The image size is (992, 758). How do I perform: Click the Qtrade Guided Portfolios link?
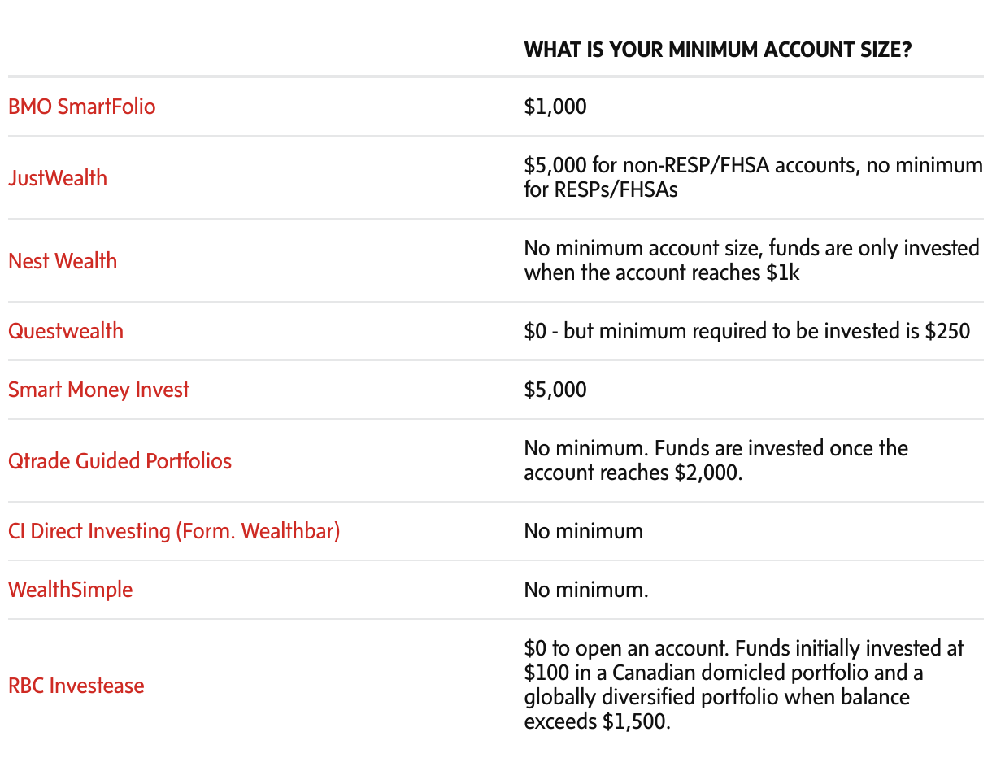120,461
